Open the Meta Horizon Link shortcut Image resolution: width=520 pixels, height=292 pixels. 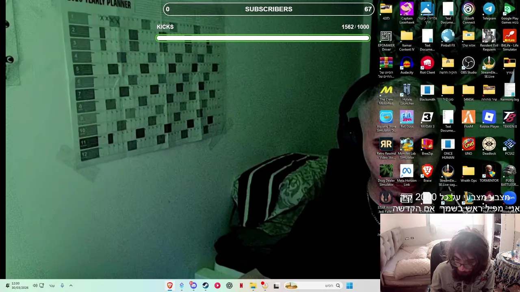(x=407, y=176)
